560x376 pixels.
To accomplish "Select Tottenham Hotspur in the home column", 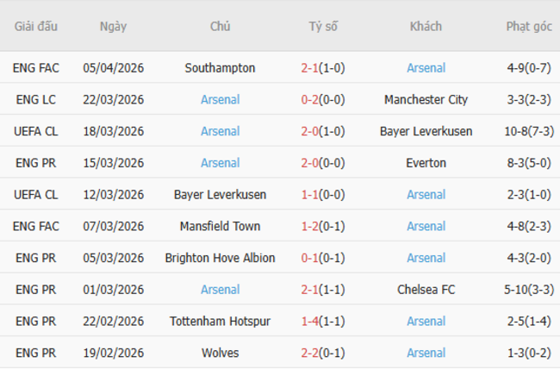I will 220,321.
